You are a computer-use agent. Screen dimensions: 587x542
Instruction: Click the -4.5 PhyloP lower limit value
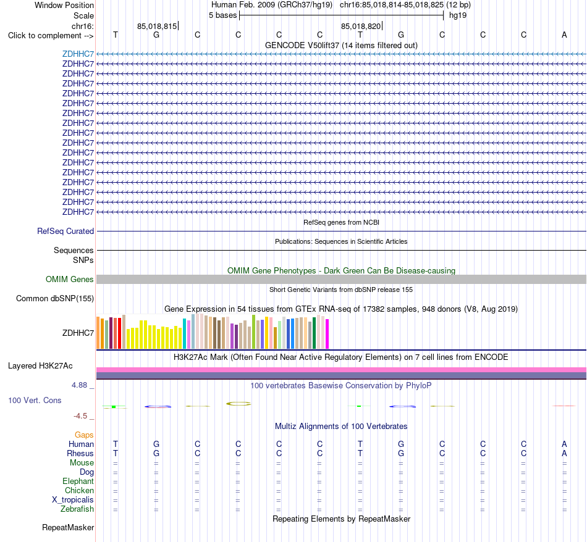pos(80,416)
